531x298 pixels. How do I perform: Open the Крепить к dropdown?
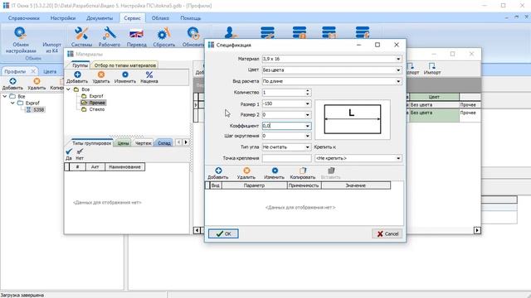(x=398, y=158)
